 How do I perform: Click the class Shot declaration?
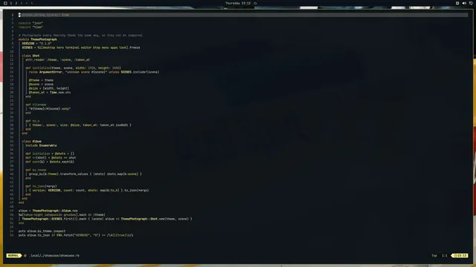point(30,56)
